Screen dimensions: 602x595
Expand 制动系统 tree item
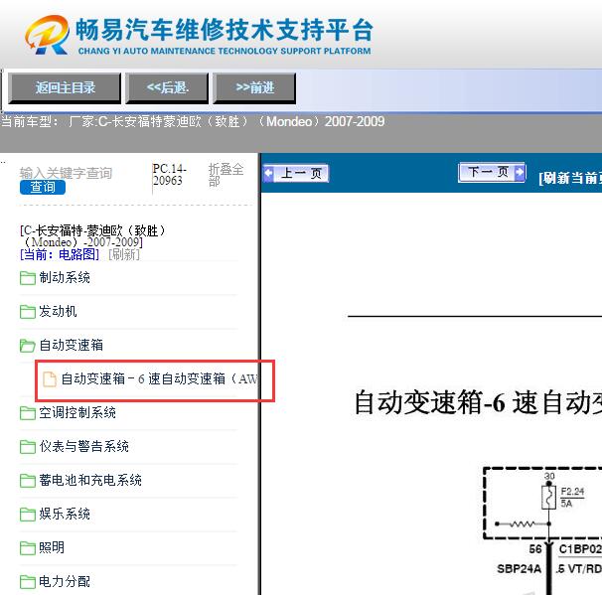coord(65,277)
